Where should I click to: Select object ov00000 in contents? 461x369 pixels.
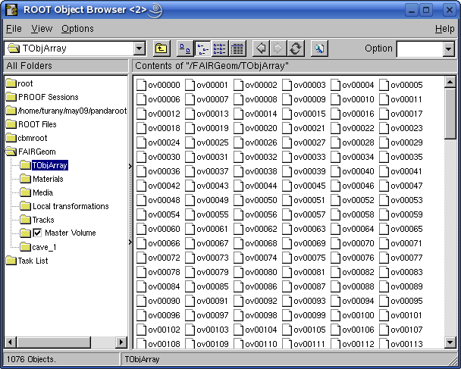pos(164,85)
